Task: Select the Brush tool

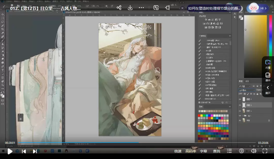Action: 3,41
